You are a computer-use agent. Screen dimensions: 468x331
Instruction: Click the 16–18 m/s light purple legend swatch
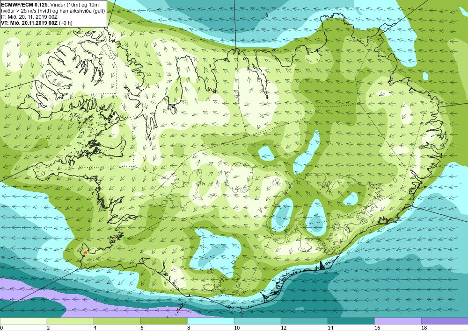coord(398,321)
